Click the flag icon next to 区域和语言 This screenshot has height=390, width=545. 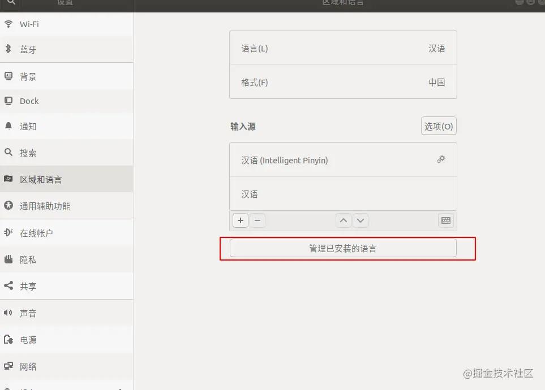pos(8,179)
